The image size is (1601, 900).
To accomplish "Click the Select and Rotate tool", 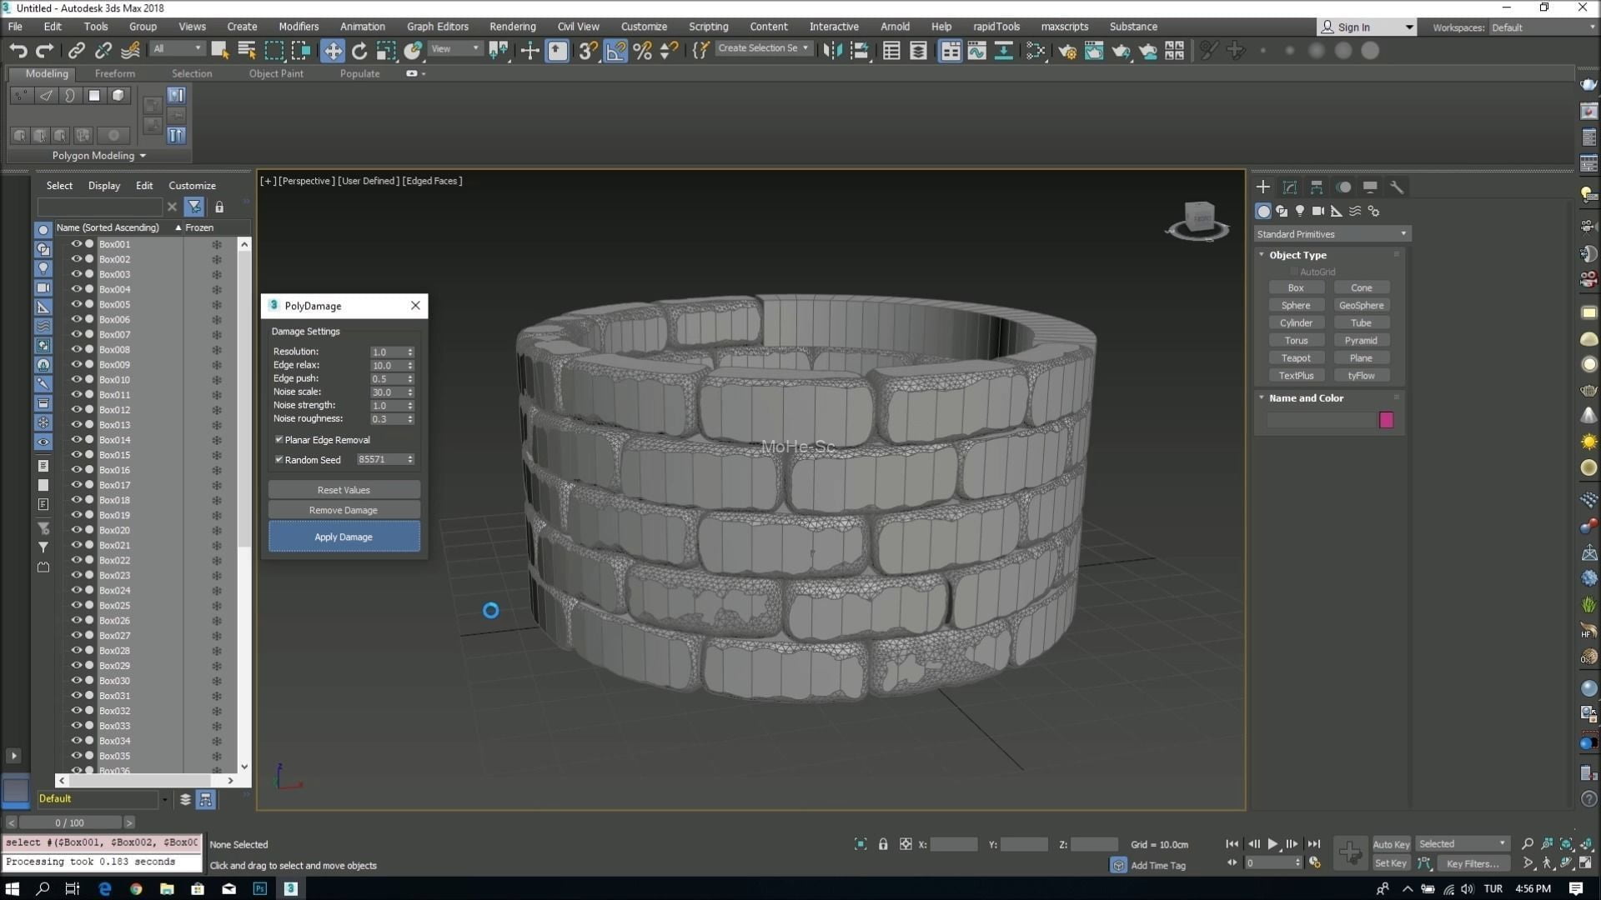I will pos(359,51).
